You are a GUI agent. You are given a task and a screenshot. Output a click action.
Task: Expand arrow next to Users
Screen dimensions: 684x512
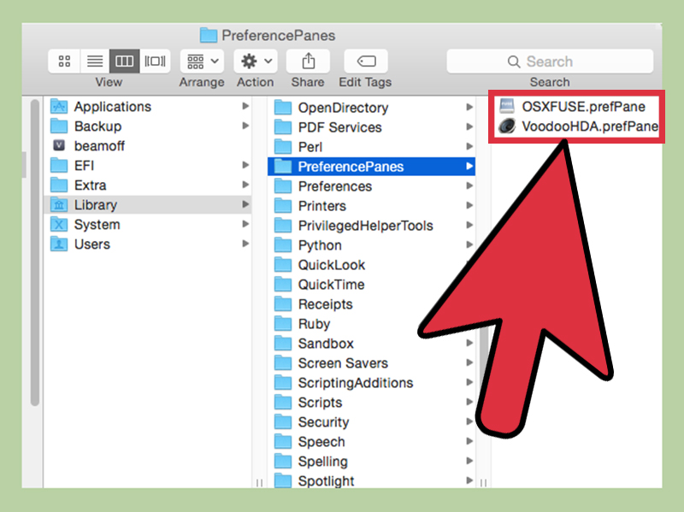coord(245,244)
